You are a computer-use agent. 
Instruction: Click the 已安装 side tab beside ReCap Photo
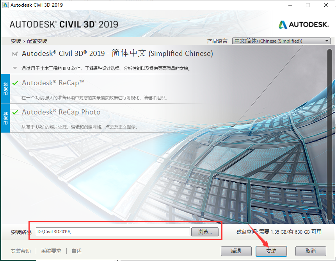coord(5,118)
